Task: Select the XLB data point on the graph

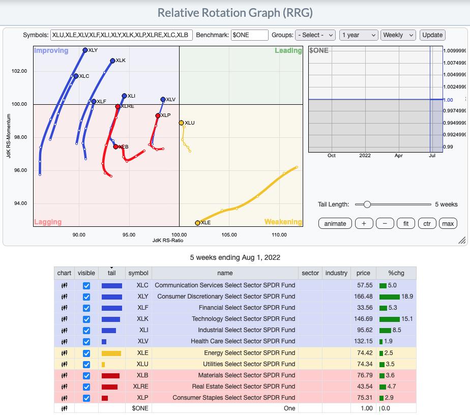Action: click(x=115, y=146)
